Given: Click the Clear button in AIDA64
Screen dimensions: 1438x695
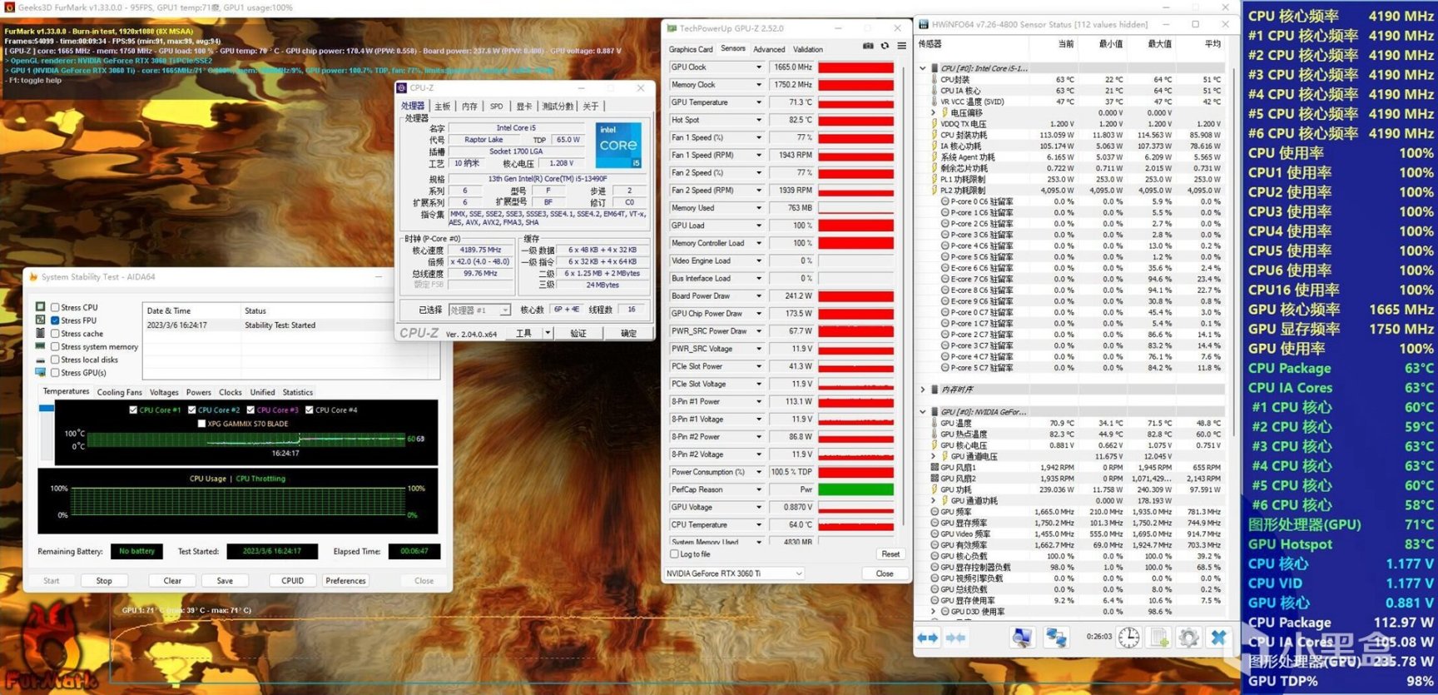Looking at the screenshot, I should click(172, 580).
